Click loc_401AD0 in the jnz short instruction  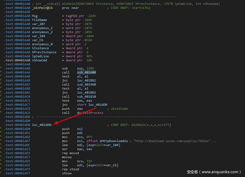(x=98, y=105)
